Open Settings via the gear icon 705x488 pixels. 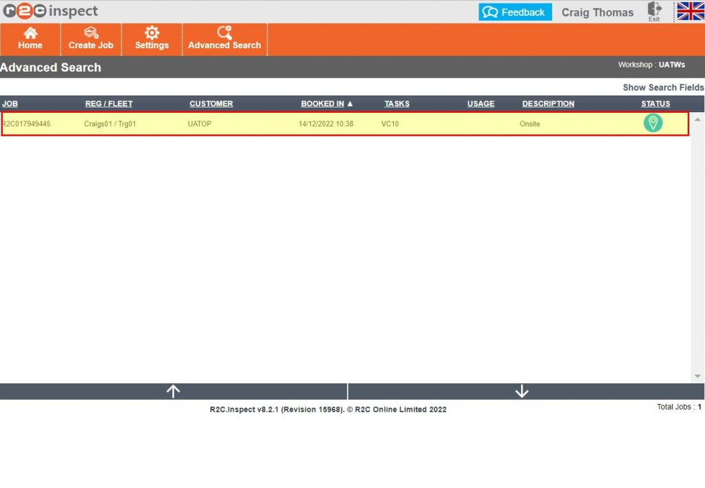click(x=151, y=33)
